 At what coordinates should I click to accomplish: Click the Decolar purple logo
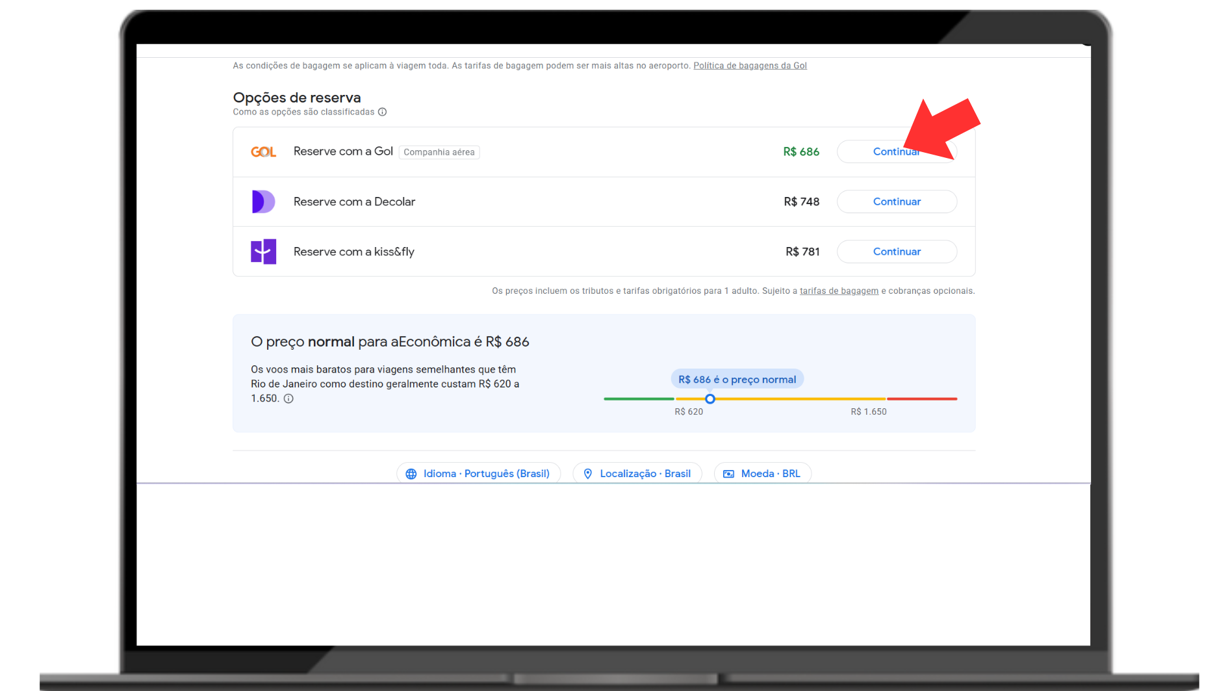263,202
